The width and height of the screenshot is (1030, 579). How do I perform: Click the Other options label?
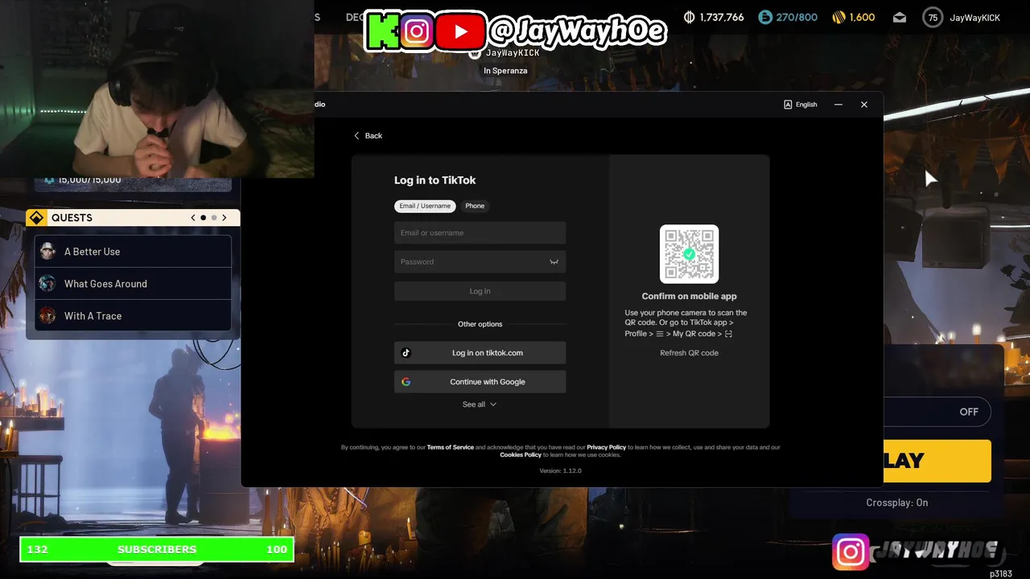(x=480, y=324)
